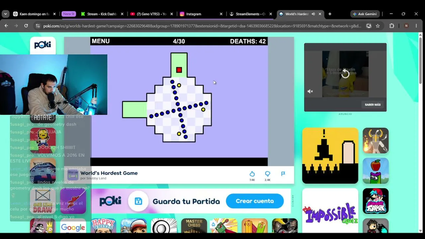The image size is (425, 239).
Task: Unmute the video advertisement
Action: [310, 91]
